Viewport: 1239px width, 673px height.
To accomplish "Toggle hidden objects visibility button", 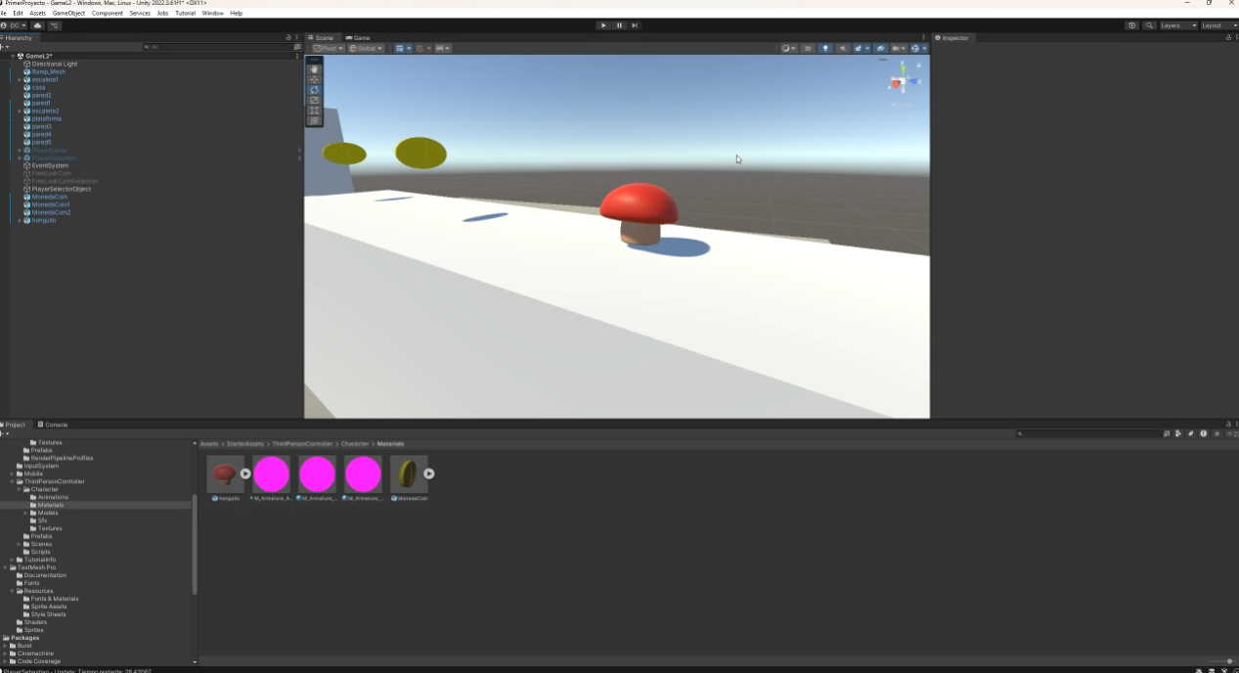I will click(880, 48).
